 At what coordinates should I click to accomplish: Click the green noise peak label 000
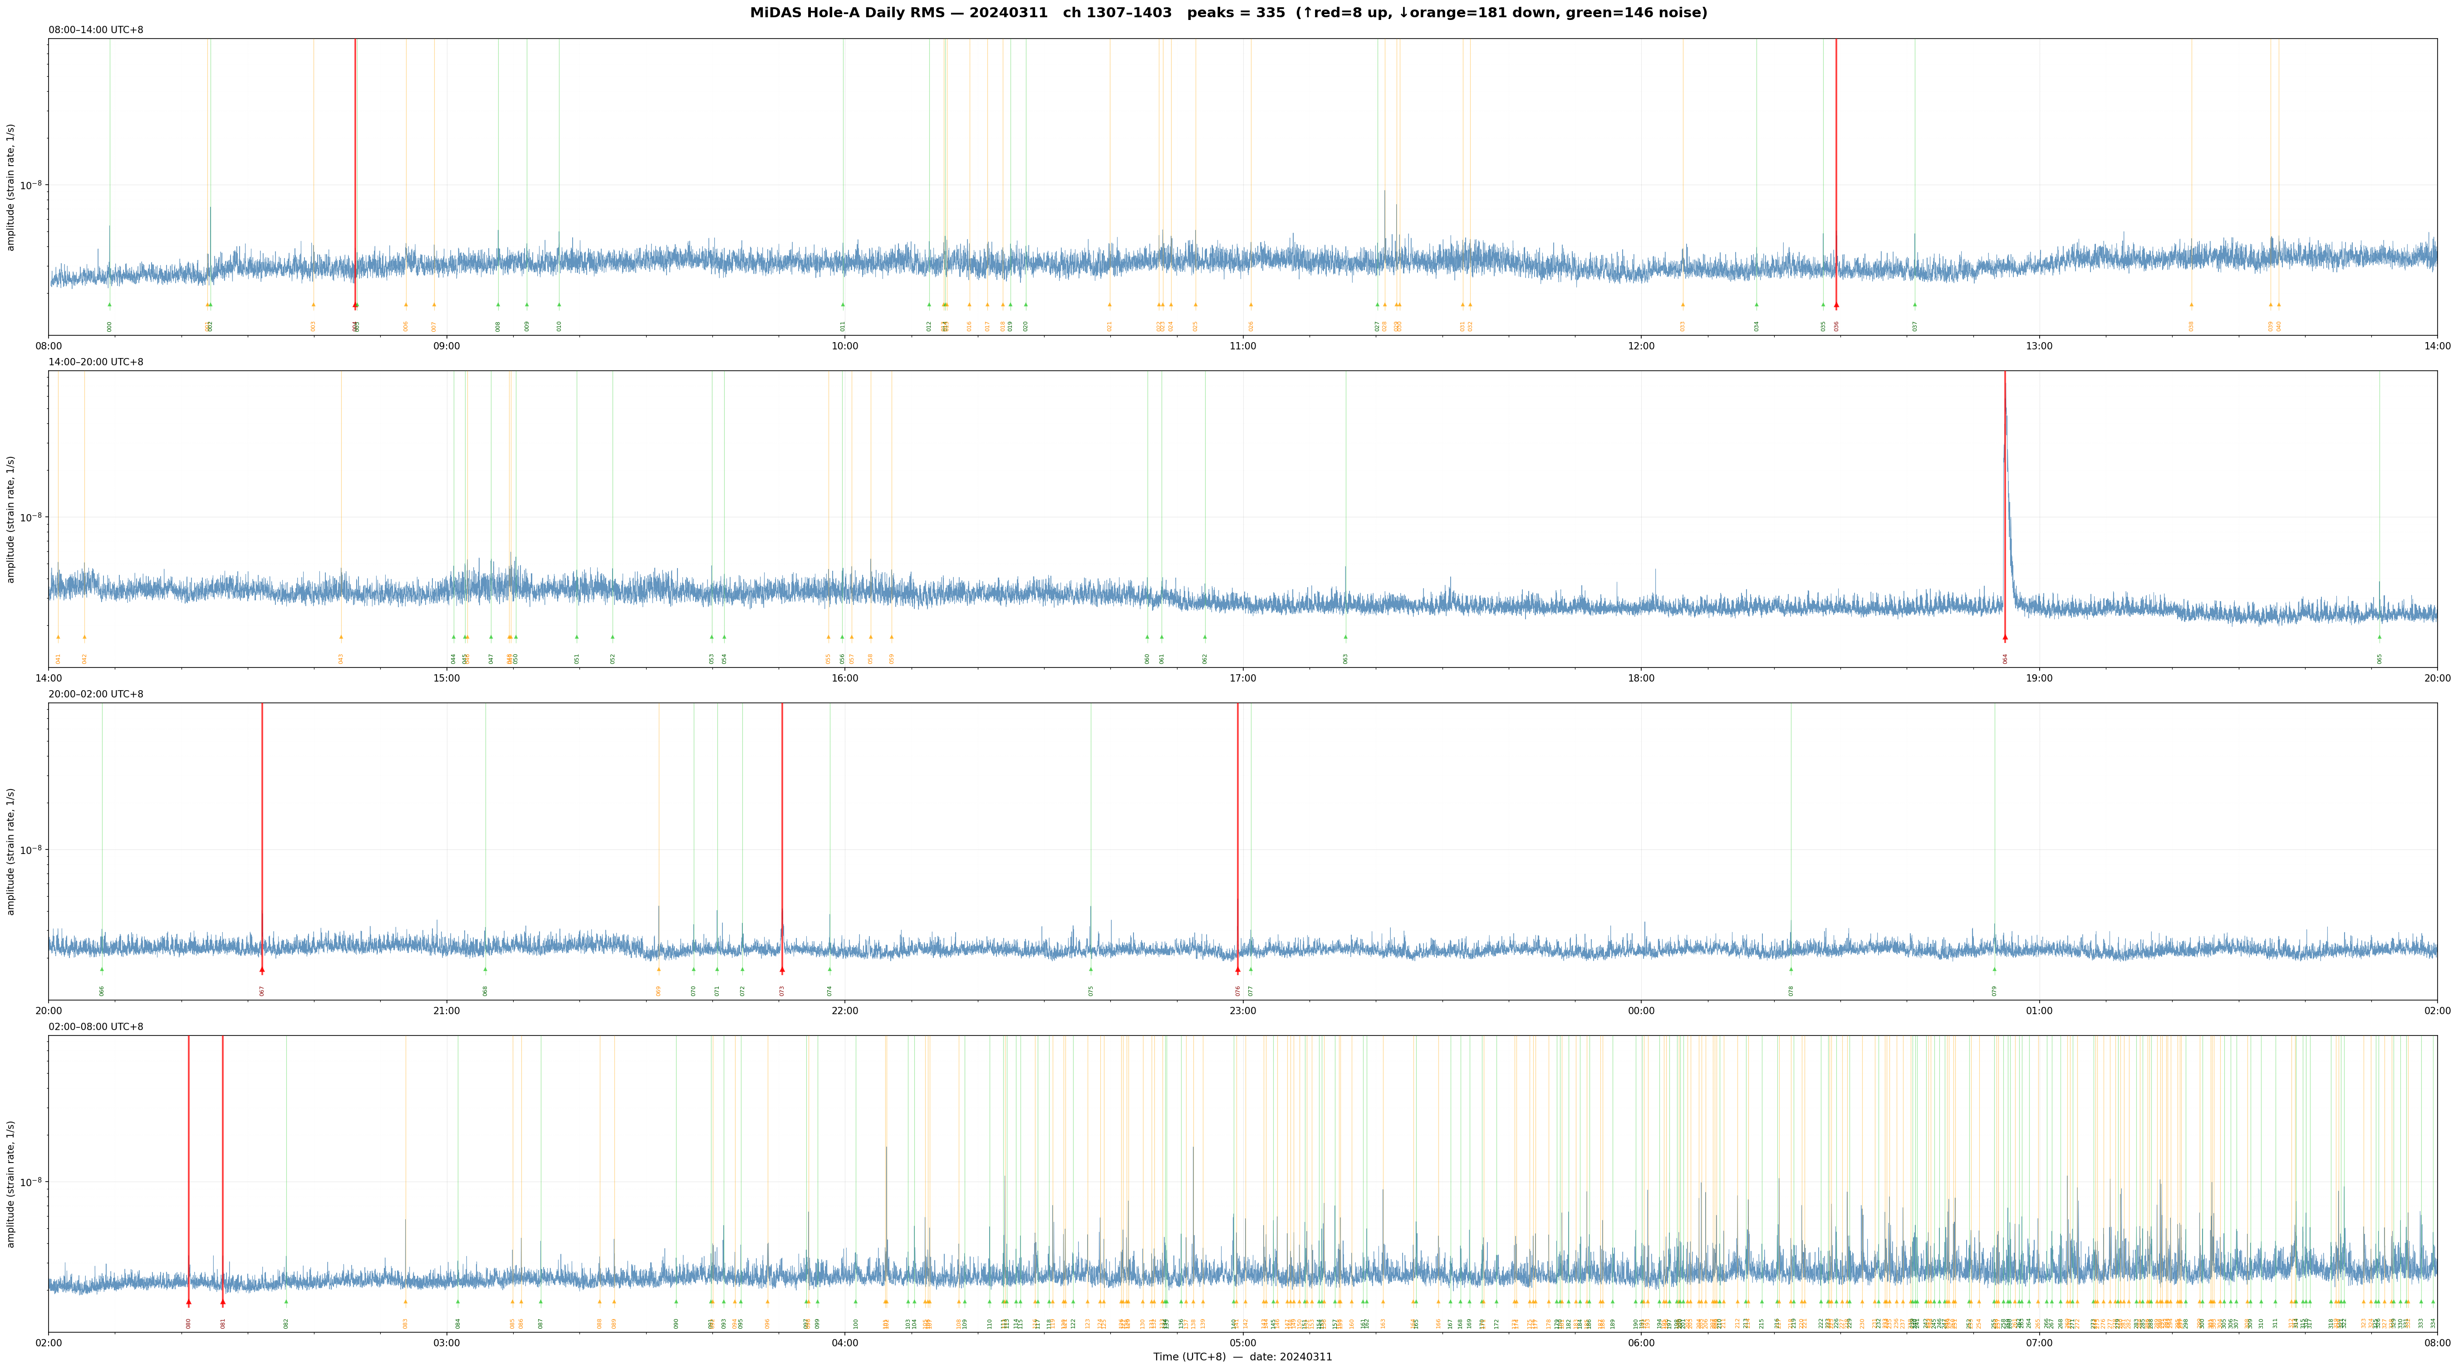pyautogui.click(x=110, y=326)
